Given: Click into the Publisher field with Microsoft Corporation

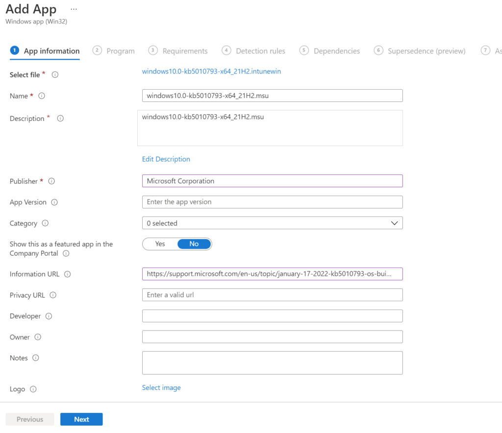Looking at the screenshot, I should click(273, 181).
